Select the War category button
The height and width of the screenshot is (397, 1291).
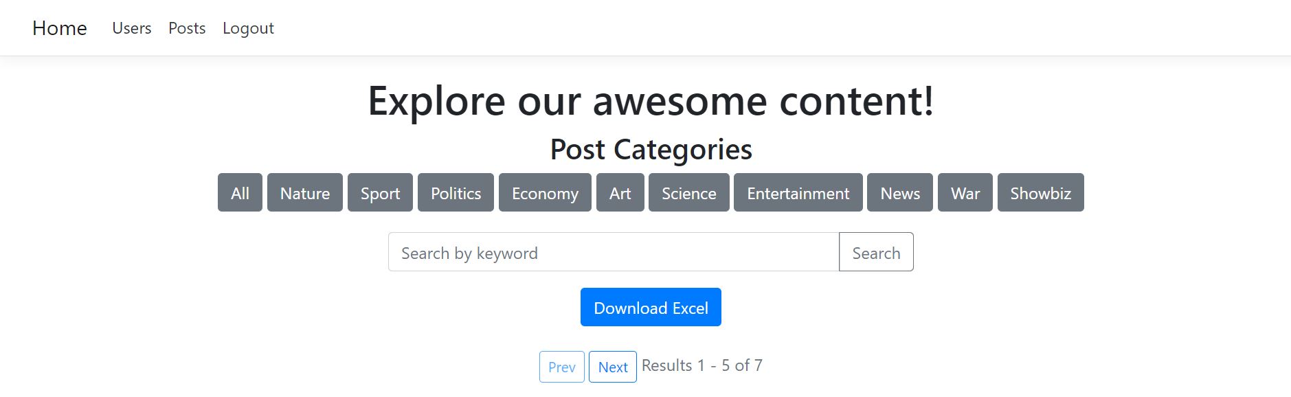pyautogui.click(x=965, y=193)
